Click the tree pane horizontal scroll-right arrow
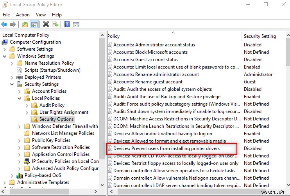The width and height of the screenshot is (290, 196). pyautogui.click(x=96, y=191)
